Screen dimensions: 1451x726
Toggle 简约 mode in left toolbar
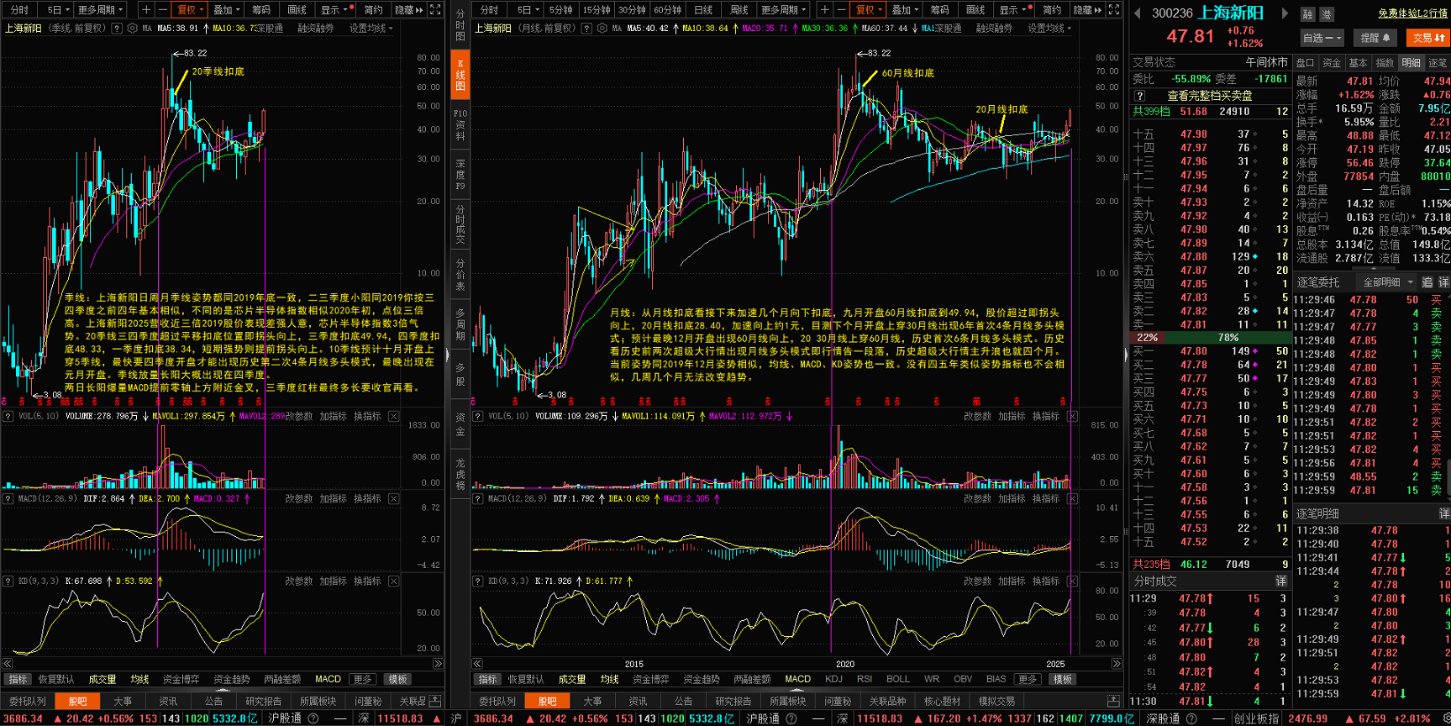373,9
